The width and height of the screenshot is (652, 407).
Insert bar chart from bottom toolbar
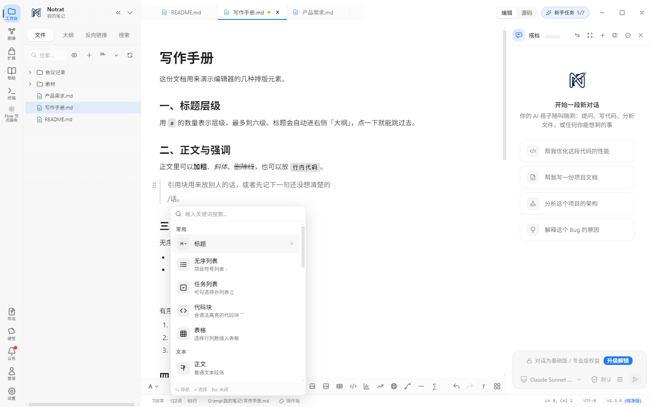point(367,386)
